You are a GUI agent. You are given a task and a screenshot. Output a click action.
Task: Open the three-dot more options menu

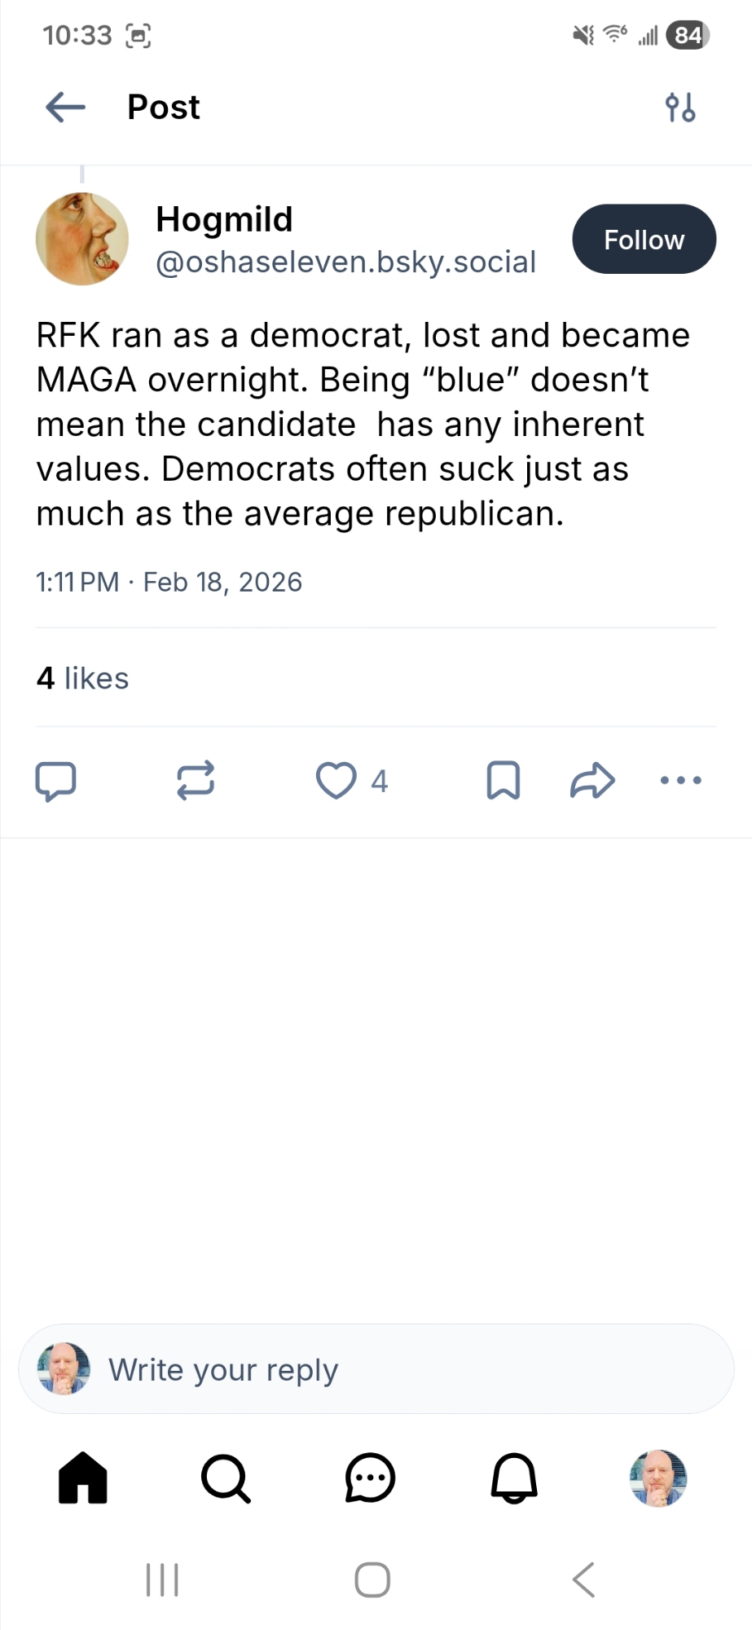coord(680,781)
